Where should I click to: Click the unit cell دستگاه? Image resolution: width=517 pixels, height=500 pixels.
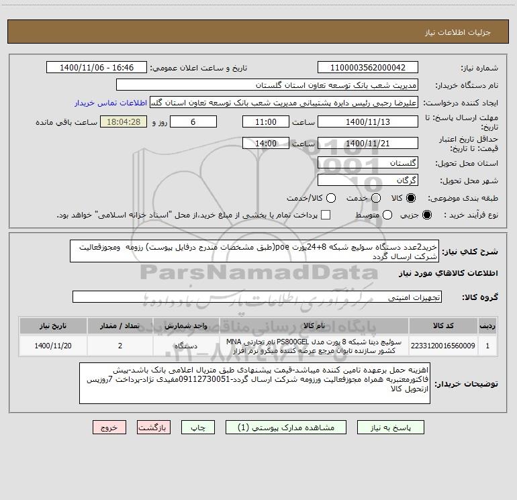[186, 346]
